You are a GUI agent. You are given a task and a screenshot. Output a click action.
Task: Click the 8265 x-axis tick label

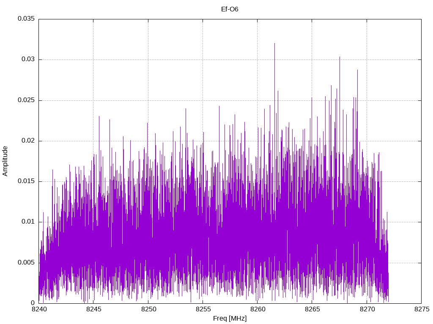pos(312,309)
